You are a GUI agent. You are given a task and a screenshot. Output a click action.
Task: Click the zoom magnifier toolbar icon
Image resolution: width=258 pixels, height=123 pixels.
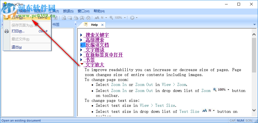(111, 18)
